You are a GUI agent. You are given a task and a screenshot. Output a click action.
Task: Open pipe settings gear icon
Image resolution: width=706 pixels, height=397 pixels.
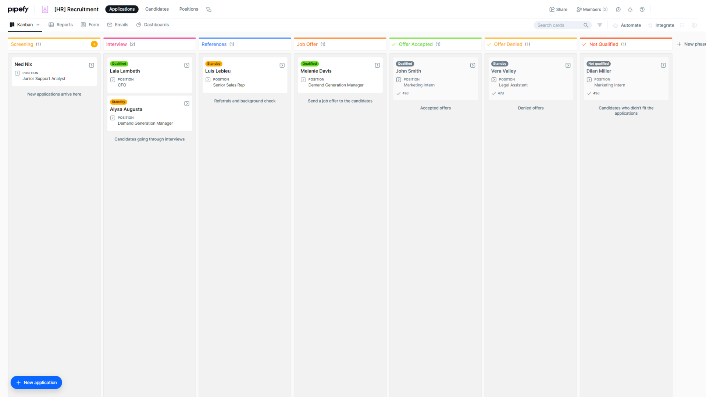694,25
